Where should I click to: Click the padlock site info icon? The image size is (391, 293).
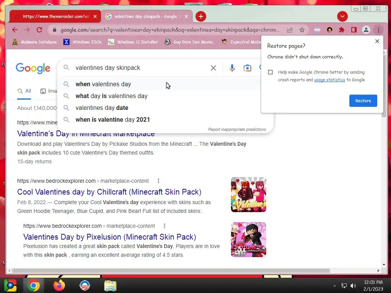click(x=55, y=30)
